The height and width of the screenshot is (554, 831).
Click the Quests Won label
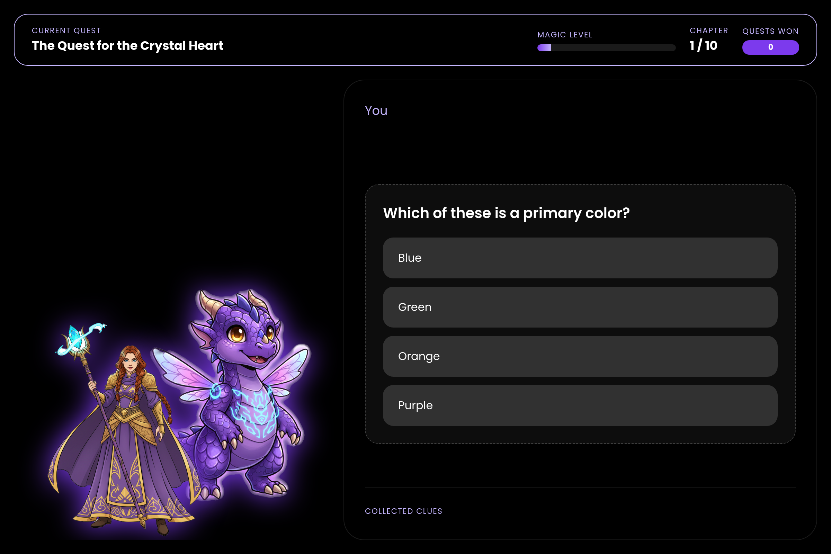click(771, 32)
